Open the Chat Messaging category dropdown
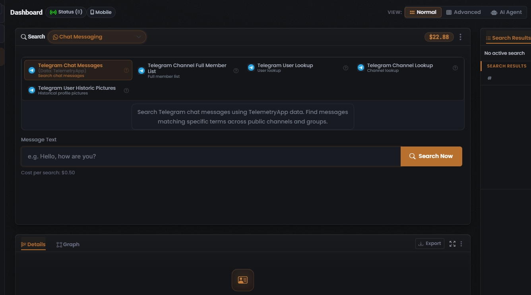 coord(97,37)
